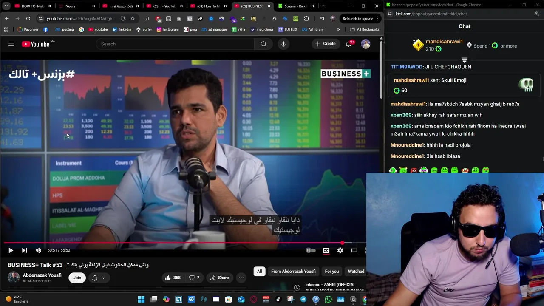Open the Buffer bookmark

pos(144,29)
